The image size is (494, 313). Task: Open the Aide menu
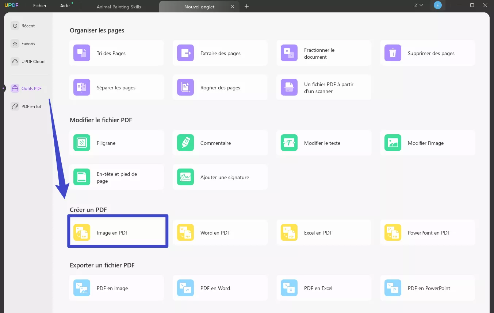point(65,5)
